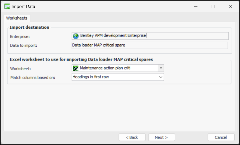Click the maximize window button
Screen dimensions: 240x145
click(x=213, y=6)
